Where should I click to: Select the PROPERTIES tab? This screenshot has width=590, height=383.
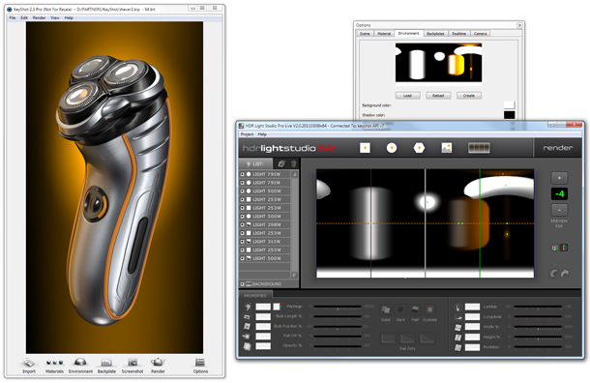tap(255, 296)
